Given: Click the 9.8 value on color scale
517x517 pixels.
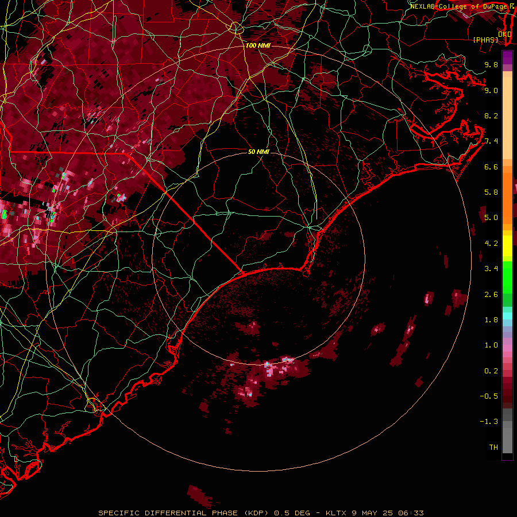Looking at the screenshot, I should coord(491,65).
